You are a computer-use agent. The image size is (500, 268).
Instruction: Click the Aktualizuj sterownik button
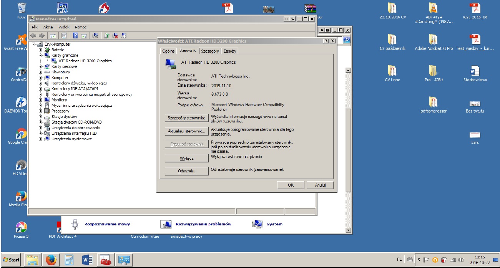187,131
